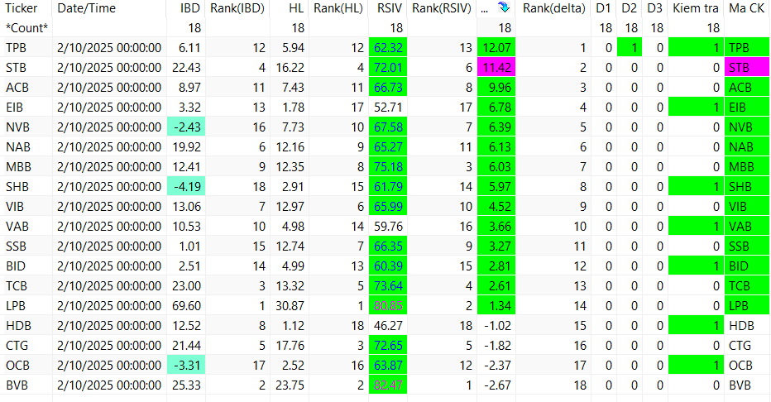
Task: Click the RSIV value 52.71
Action: pos(388,108)
